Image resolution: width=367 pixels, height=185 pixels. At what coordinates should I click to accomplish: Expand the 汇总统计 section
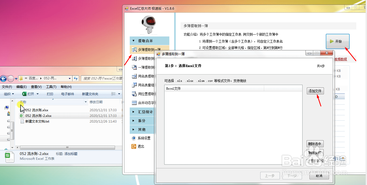[142, 112]
